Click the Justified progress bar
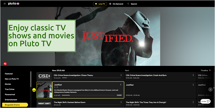 (88, 95)
